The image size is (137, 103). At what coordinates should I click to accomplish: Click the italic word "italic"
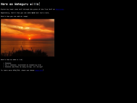(x=42, y=13)
